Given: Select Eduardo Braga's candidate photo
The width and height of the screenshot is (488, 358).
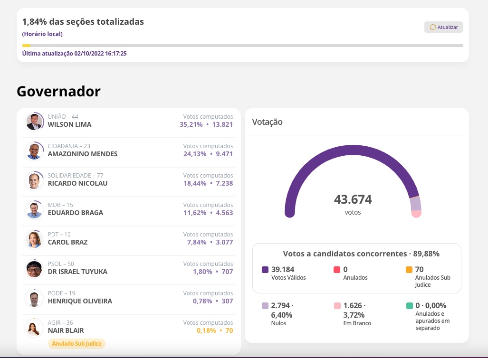Looking at the screenshot, I should point(34,210).
